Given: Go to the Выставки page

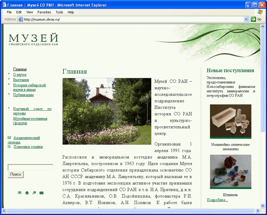Looking at the screenshot, I should (x=21, y=80).
